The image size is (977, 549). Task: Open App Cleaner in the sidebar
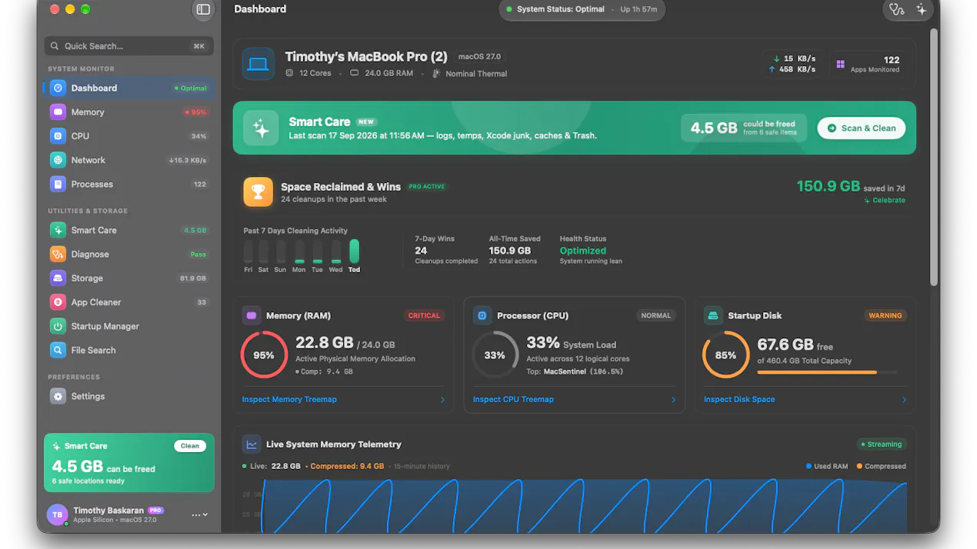[128, 302]
